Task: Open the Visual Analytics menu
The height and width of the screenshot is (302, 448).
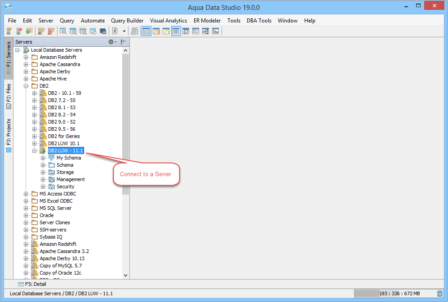Action: click(x=169, y=21)
